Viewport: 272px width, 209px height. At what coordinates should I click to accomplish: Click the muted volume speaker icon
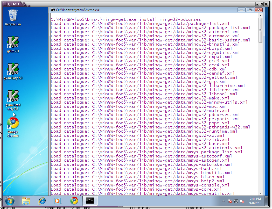click(x=242, y=201)
